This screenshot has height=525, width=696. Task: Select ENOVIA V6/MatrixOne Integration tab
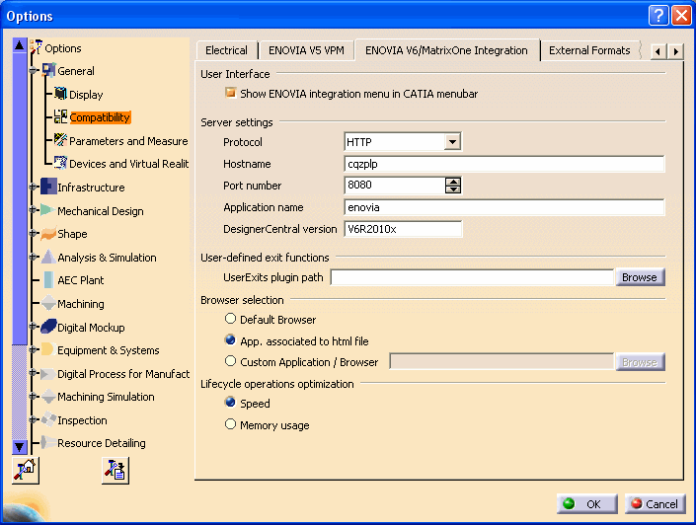[446, 49]
